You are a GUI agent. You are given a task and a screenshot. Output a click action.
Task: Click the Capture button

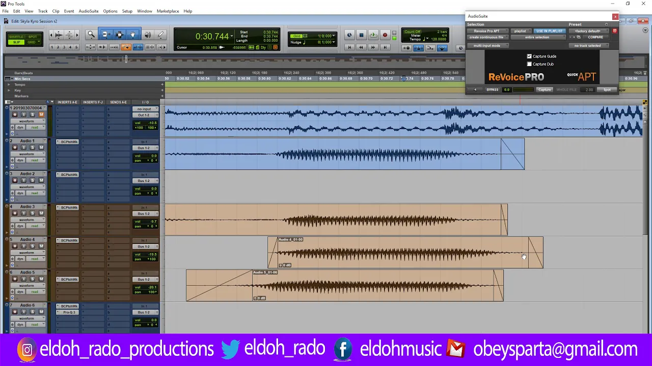pos(545,90)
